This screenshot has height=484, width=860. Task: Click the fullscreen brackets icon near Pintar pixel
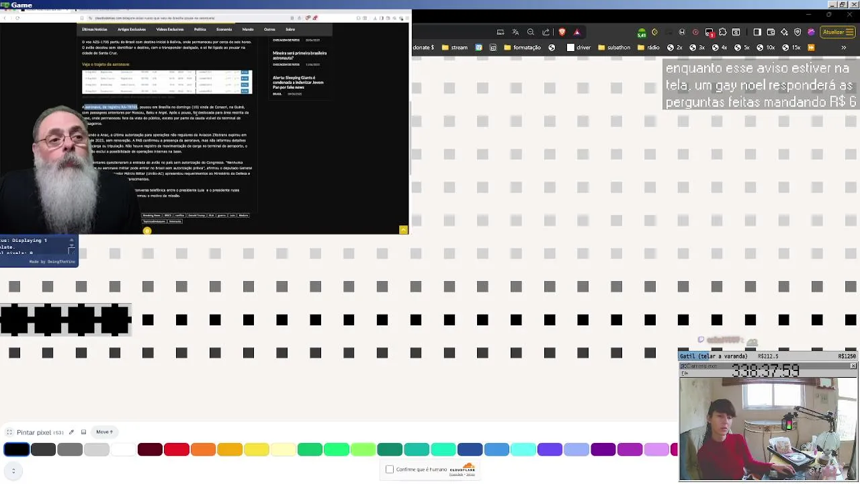point(9,432)
